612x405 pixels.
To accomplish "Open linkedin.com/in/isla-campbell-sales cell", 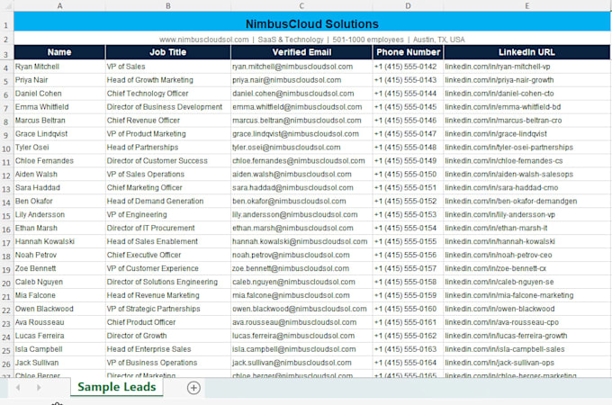I will point(526,349).
